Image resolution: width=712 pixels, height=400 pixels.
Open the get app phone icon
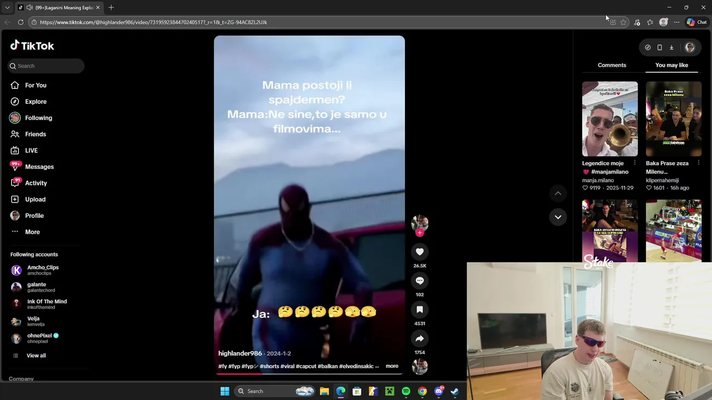[660, 47]
